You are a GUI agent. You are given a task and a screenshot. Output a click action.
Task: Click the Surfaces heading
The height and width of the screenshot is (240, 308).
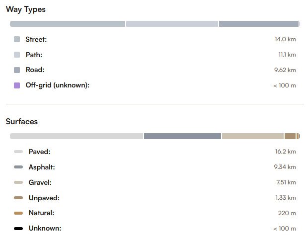coord(22,121)
